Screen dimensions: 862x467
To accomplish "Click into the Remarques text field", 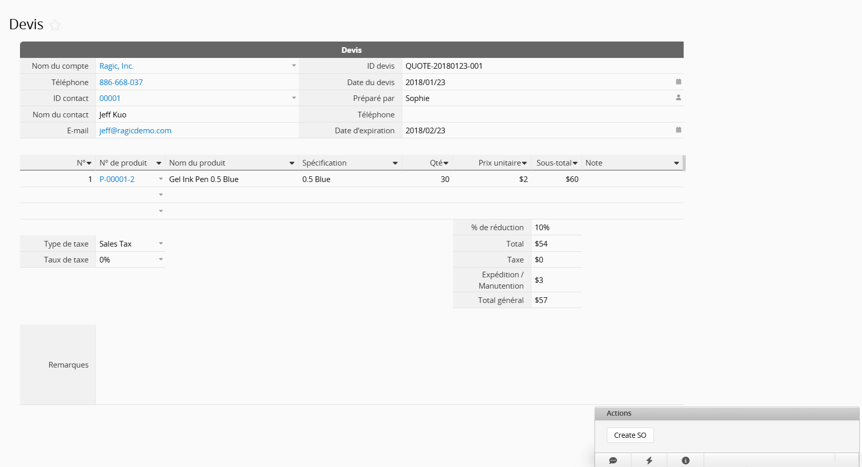I will click(389, 364).
